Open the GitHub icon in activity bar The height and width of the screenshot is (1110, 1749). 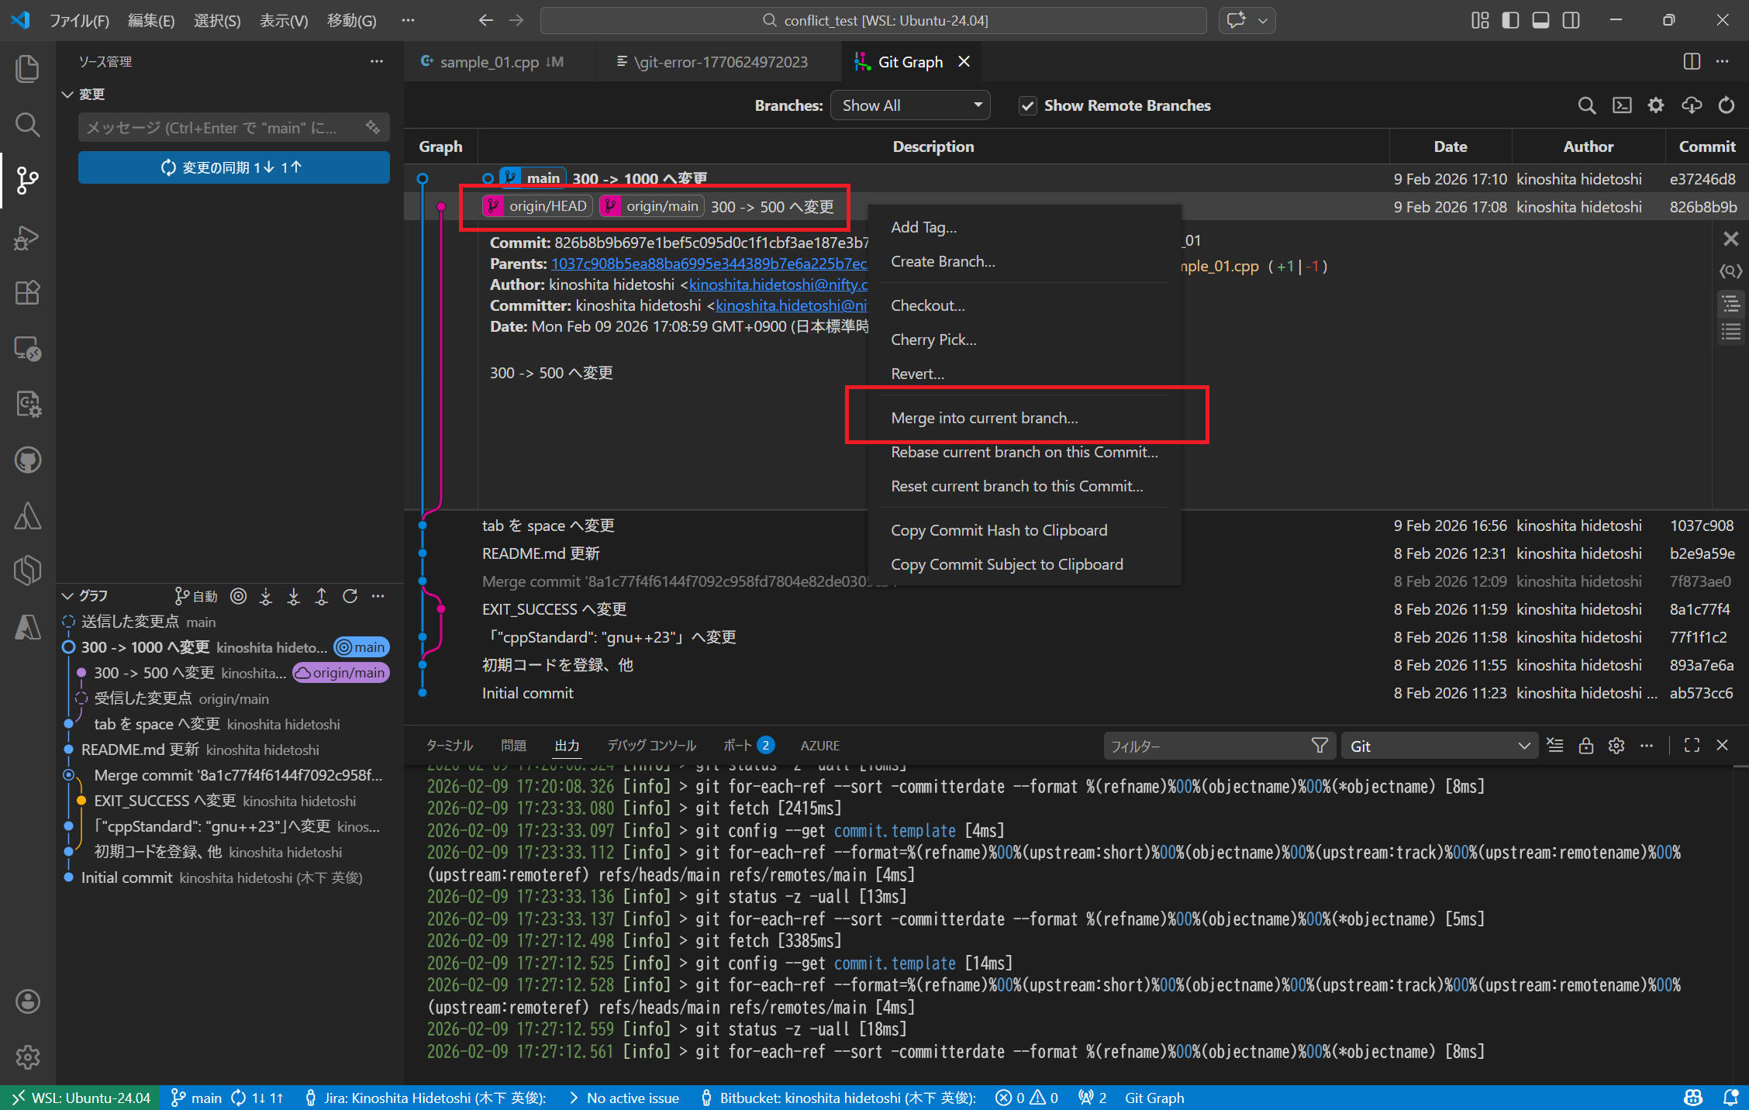[x=27, y=460]
